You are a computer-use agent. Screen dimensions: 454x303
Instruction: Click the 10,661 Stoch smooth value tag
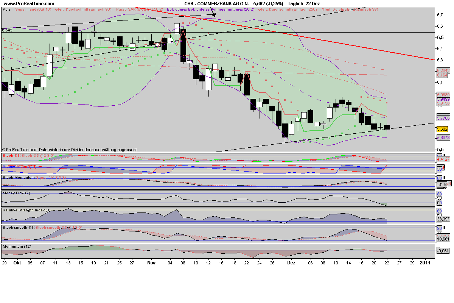tap(443, 239)
